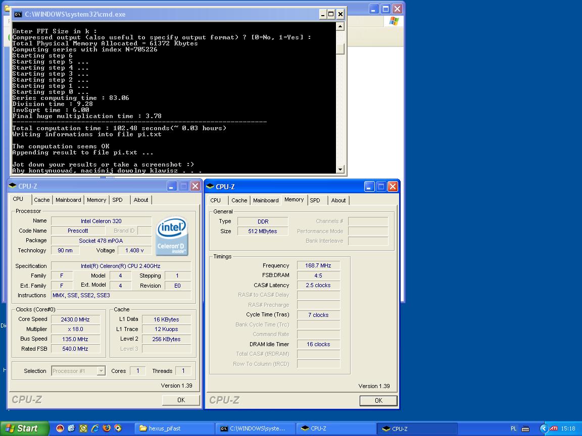Activate the first CPU-Z taskbar button

[336, 428]
